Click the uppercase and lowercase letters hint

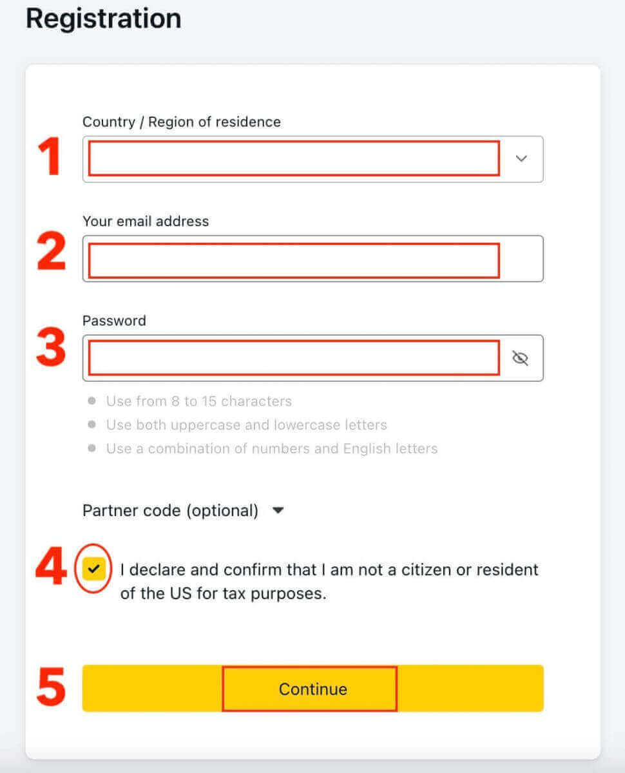point(246,425)
